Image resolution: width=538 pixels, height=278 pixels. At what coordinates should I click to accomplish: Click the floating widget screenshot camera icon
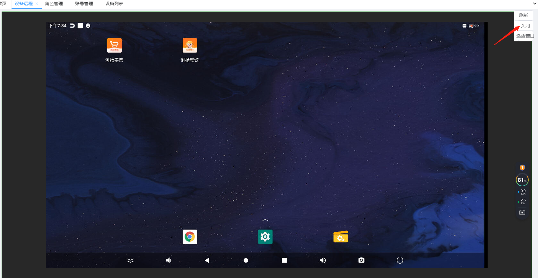[522, 212]
